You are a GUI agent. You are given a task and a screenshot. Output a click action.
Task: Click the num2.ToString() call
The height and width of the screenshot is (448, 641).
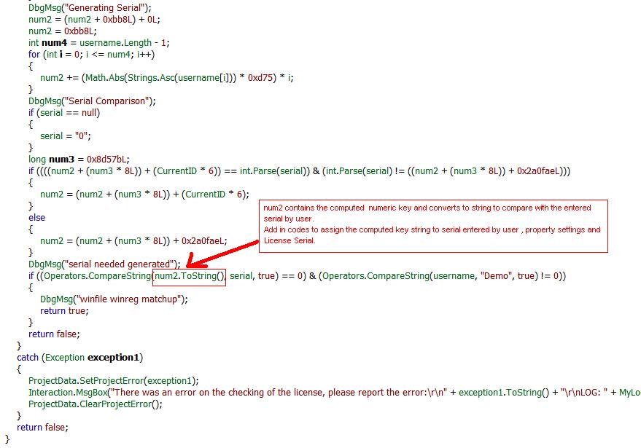(x=190, y=276)
